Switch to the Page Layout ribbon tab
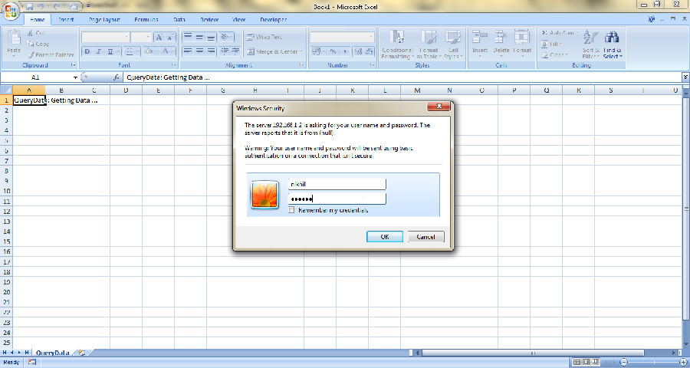690x368 pixels. tap(105, 19)
